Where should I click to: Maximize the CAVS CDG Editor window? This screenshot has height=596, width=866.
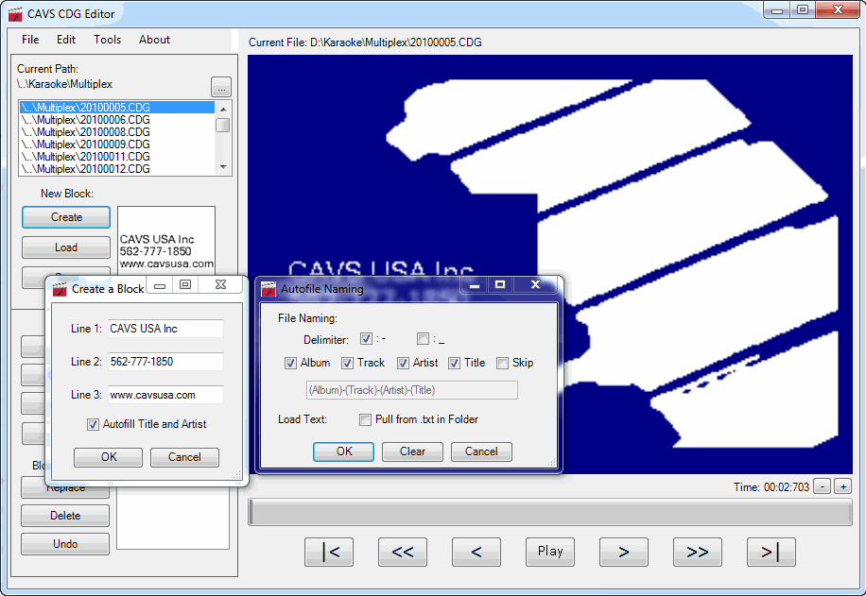[x=803, y=10]
